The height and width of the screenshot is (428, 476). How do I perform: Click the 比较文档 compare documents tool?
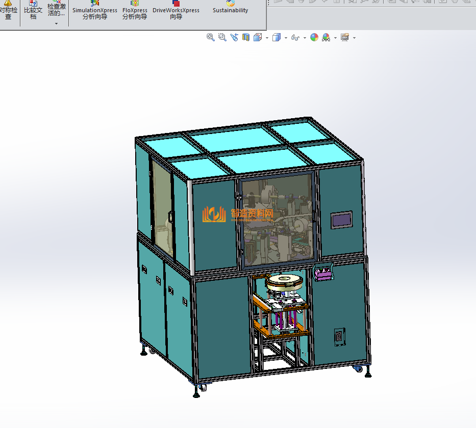click(33, 10)
